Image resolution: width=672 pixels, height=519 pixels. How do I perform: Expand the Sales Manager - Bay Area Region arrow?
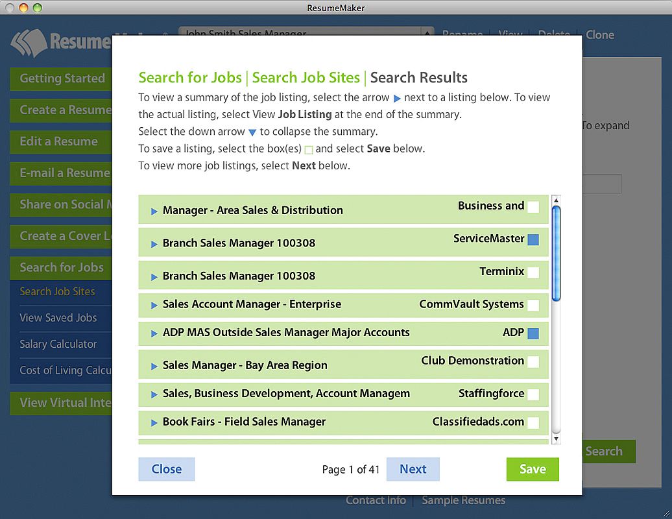[154, 367]
